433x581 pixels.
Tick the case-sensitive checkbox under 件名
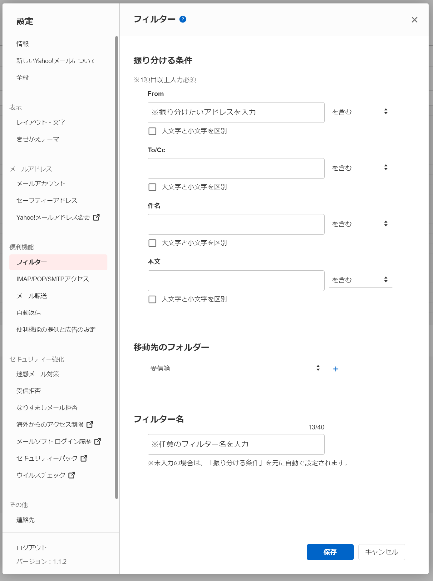152,243
